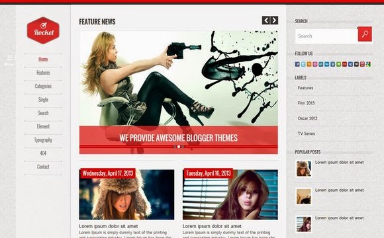Viewport: 384px width, 238px height.
Task: Open the red Last.fm follow icon
Action: [x=344, y=64]
